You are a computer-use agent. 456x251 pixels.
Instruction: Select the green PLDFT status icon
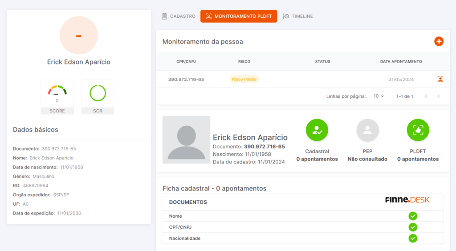click(x=418, y=130)
